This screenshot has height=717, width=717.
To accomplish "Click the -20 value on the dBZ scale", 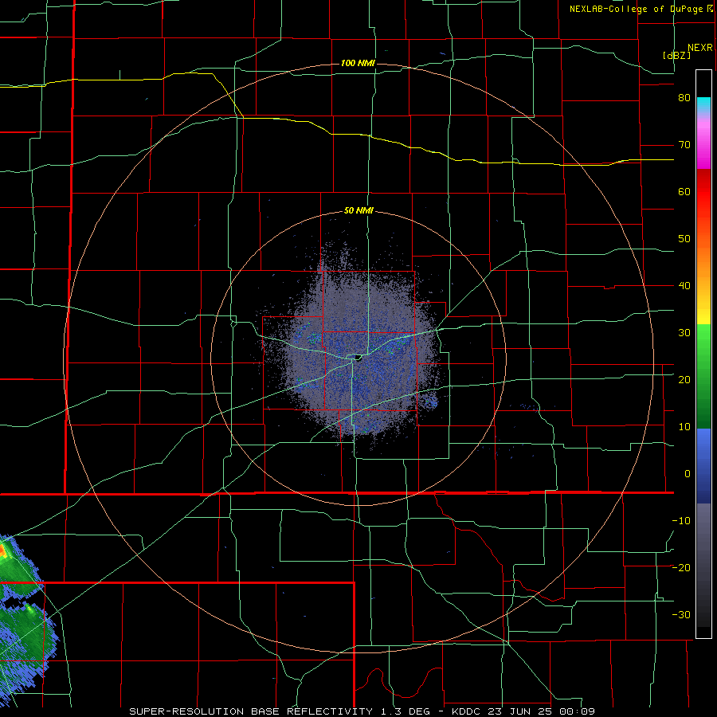I will 681,568.
